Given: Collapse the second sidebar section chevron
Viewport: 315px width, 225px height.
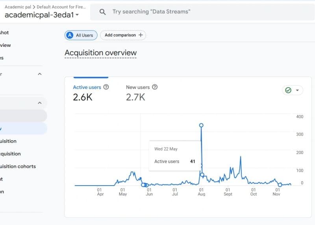Looking at the screenshot, I should pyautogui.click(x=40, y=103).
